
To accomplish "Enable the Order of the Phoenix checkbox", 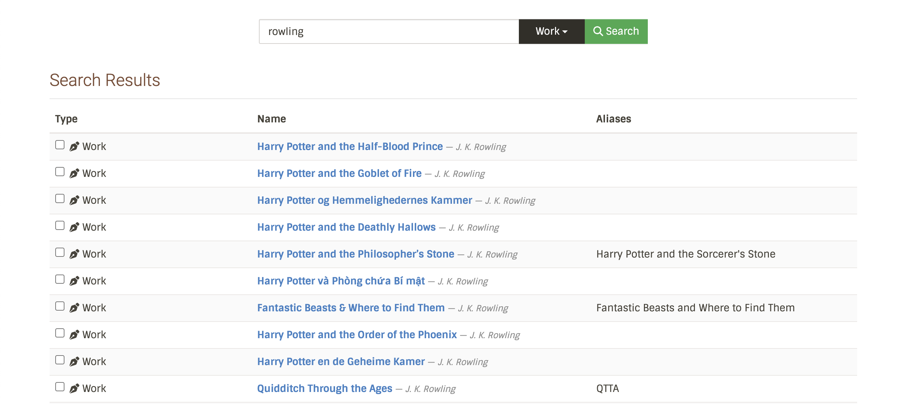I will (60, 333).
